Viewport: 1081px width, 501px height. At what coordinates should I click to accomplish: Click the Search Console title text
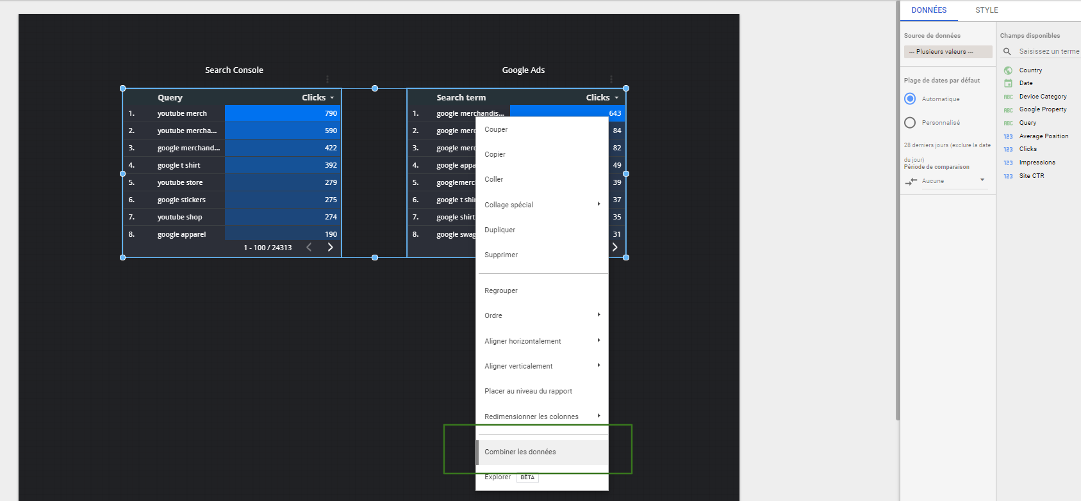pos(234,70)
